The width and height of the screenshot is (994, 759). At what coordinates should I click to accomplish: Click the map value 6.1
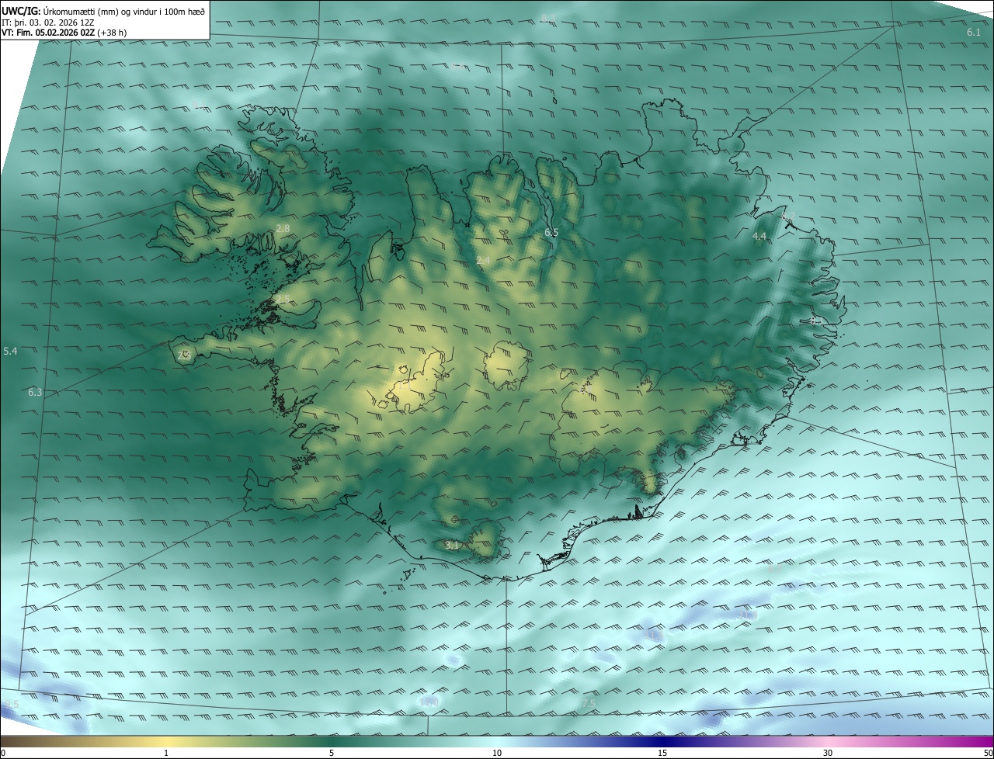[x=974, y=33]
